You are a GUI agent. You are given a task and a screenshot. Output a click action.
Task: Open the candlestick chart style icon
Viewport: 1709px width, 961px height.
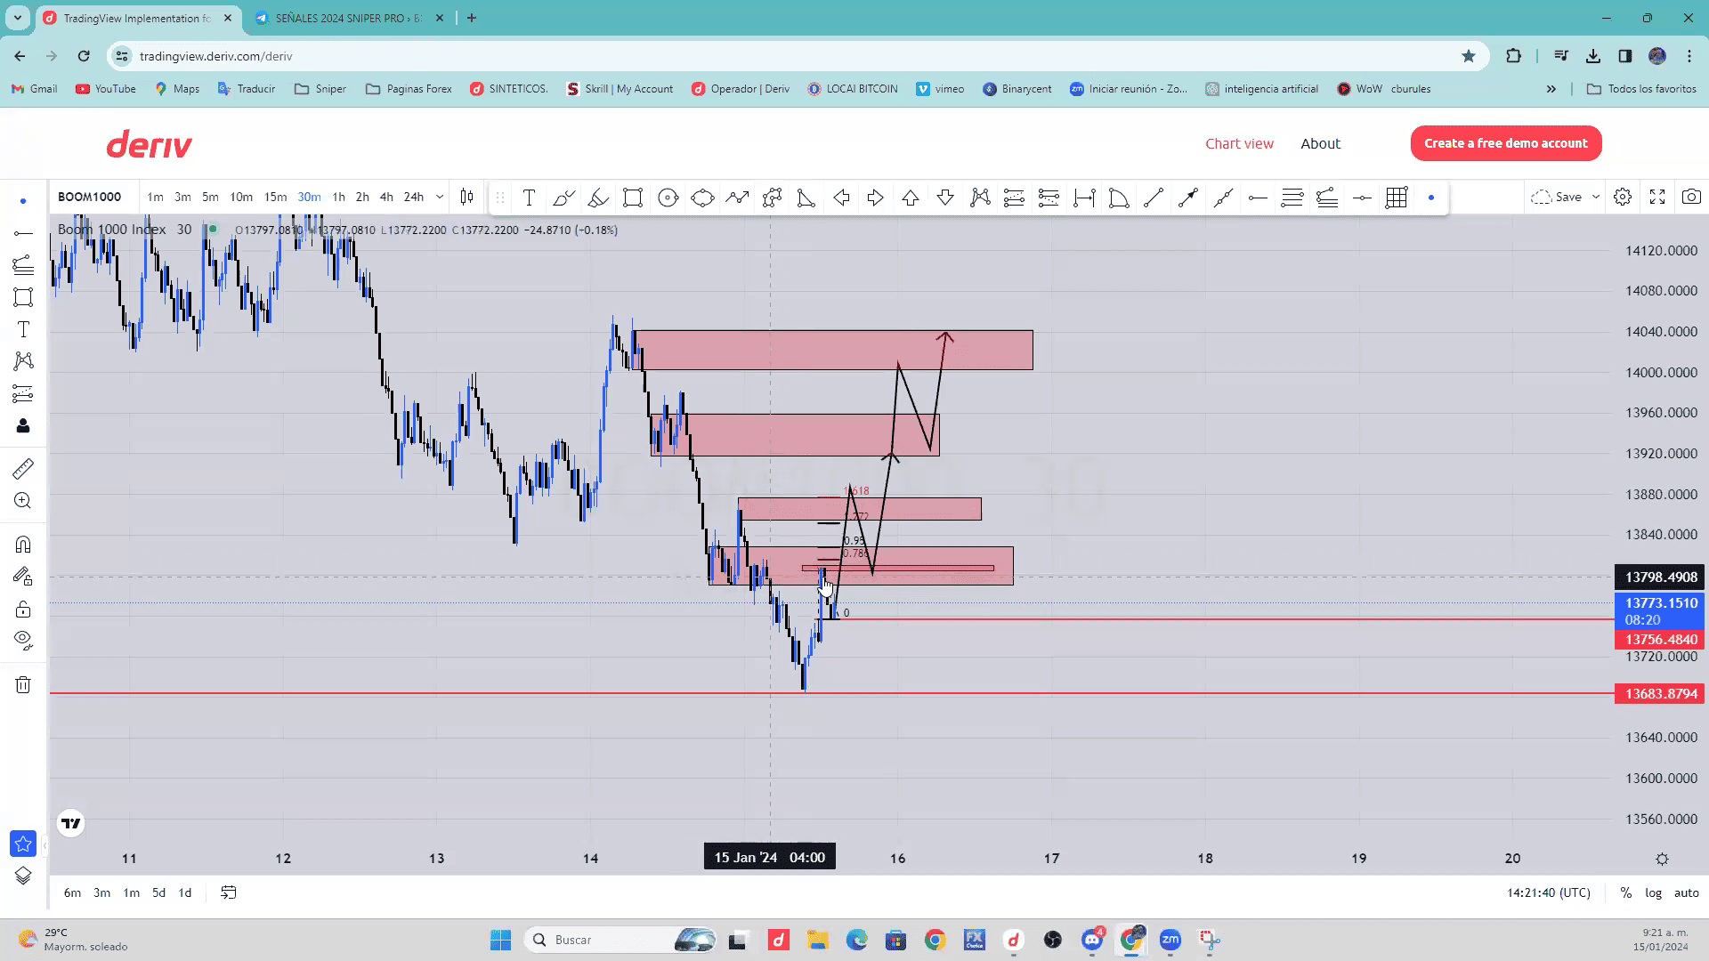pos(466,198)
